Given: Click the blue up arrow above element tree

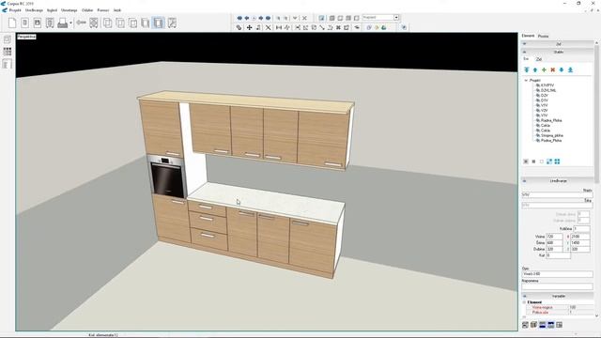Looking at the screenshot, I should click(535, 69).
